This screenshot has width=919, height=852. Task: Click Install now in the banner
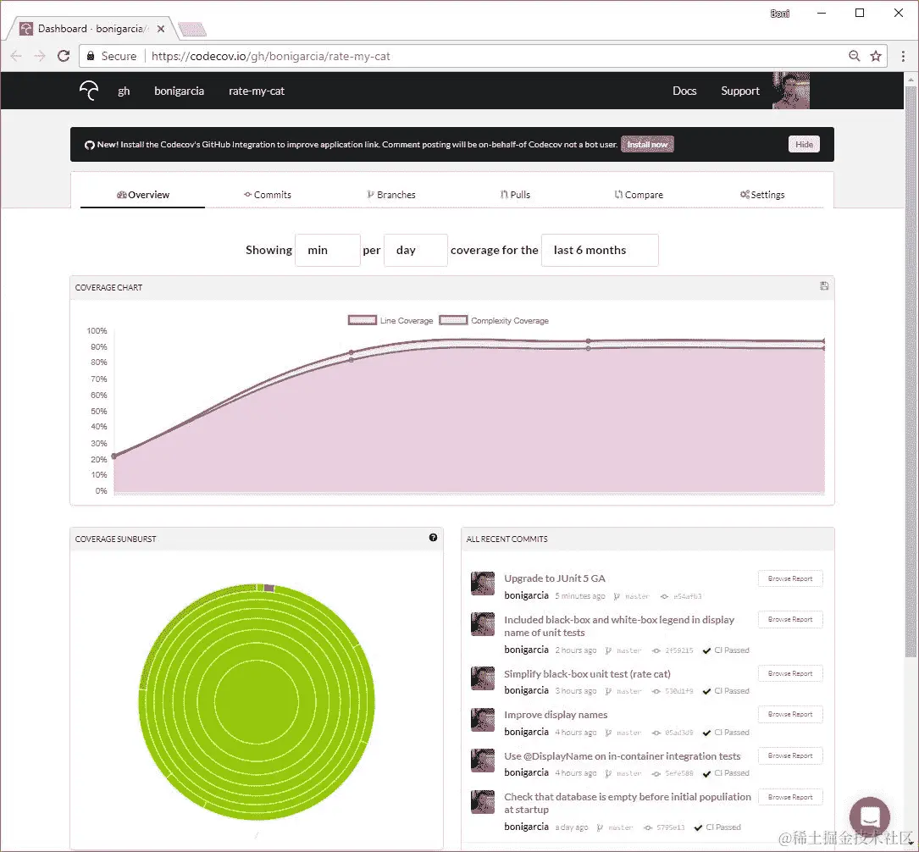[x=647, y=144]
